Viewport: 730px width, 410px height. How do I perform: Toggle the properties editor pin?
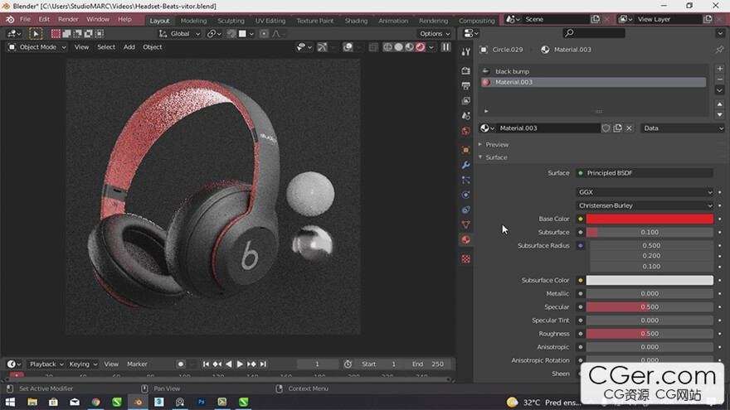[720, 49]
